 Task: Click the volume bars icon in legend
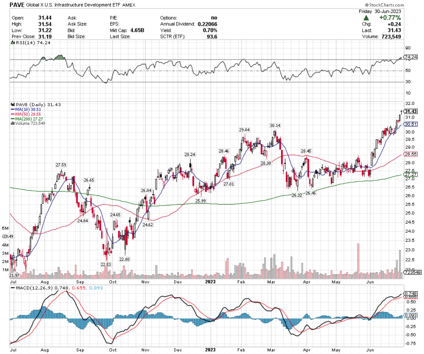(12, 123)
